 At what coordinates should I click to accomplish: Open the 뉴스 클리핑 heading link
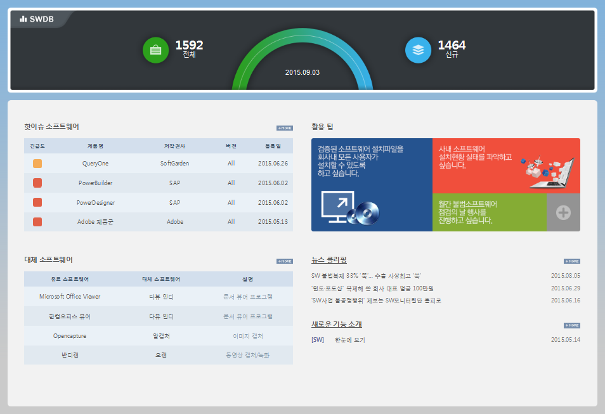[x=329, y=260]
